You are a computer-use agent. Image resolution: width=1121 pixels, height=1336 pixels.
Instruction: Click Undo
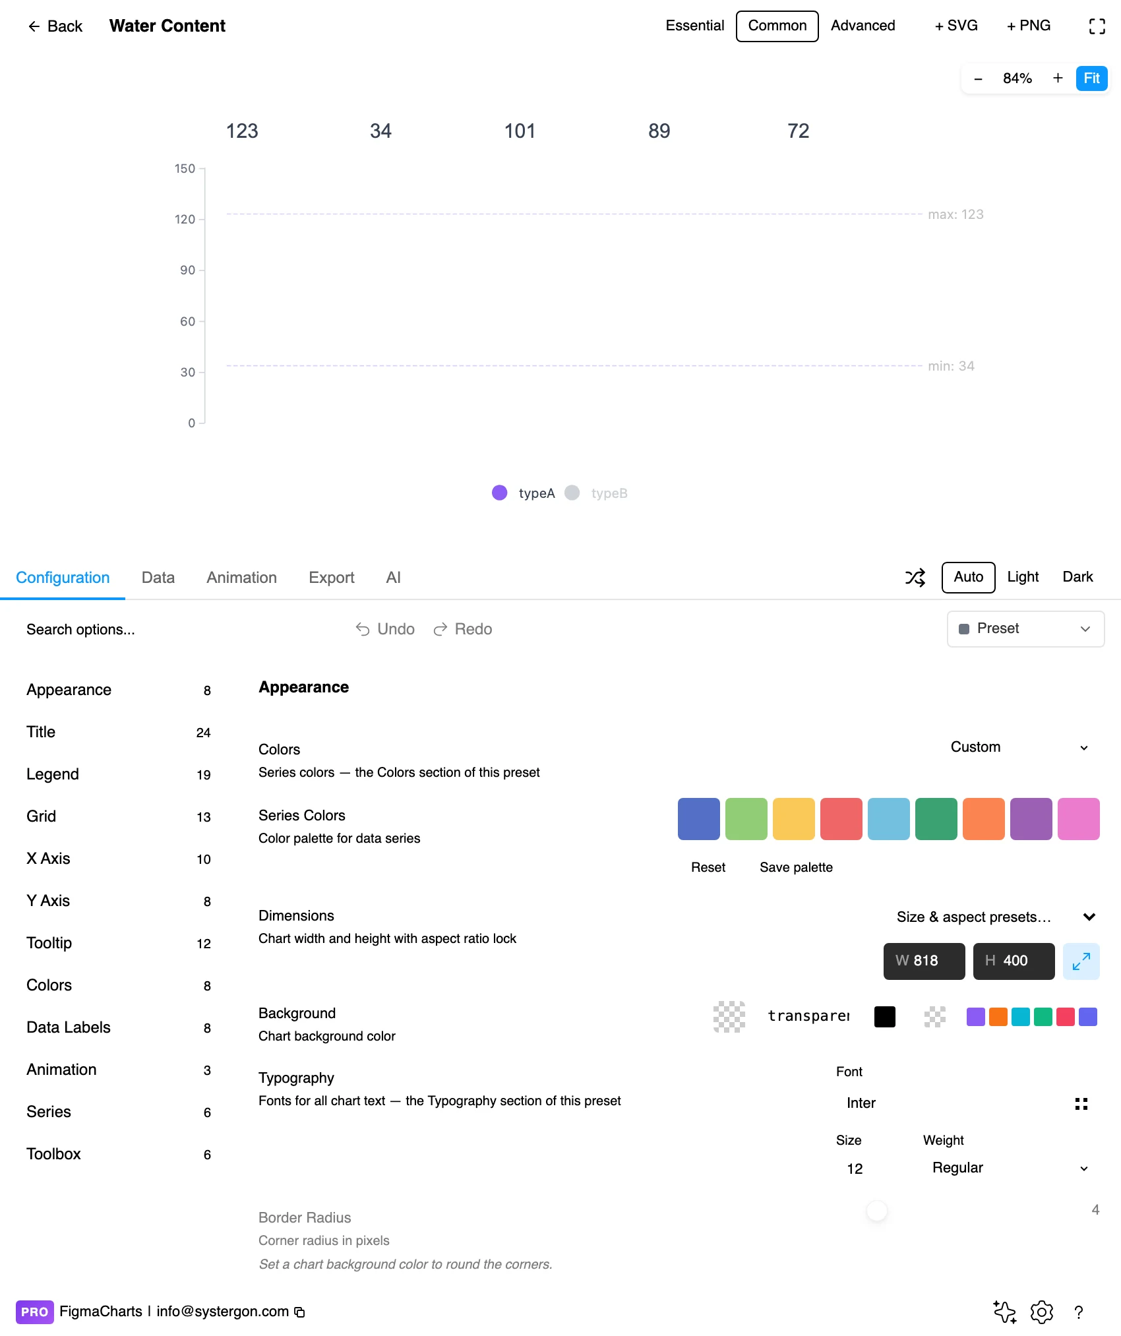(x=385, y=629)
